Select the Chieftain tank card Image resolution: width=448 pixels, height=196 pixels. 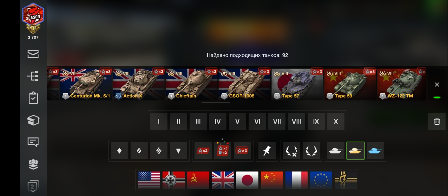pyautogui.click(x=191, y=84)
